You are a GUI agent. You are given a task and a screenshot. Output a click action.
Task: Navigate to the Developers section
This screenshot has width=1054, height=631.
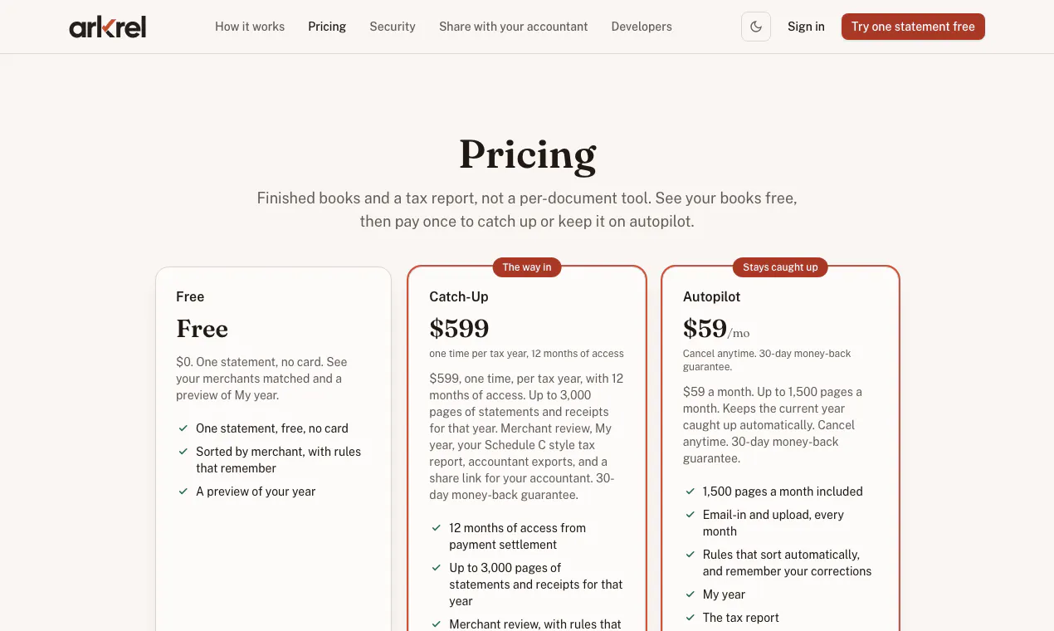[642, 27]
